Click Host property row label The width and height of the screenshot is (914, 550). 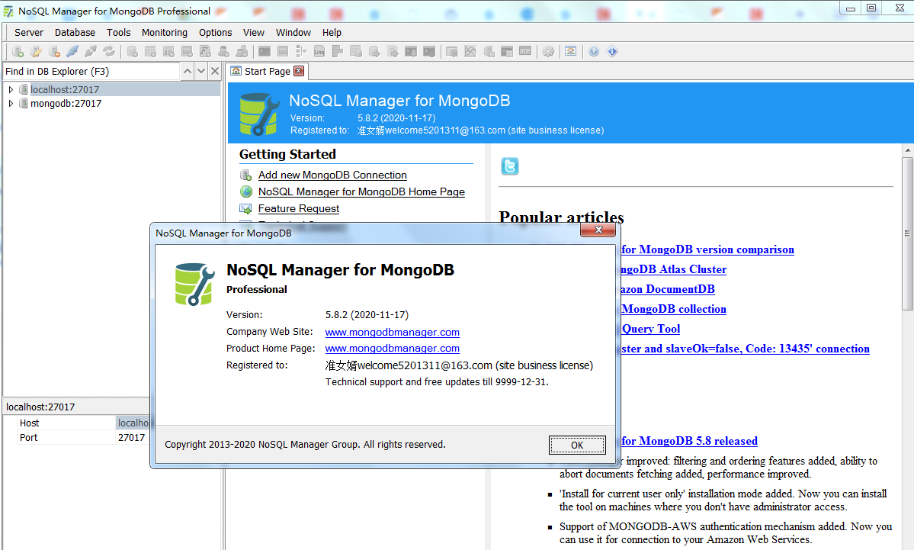29,423
